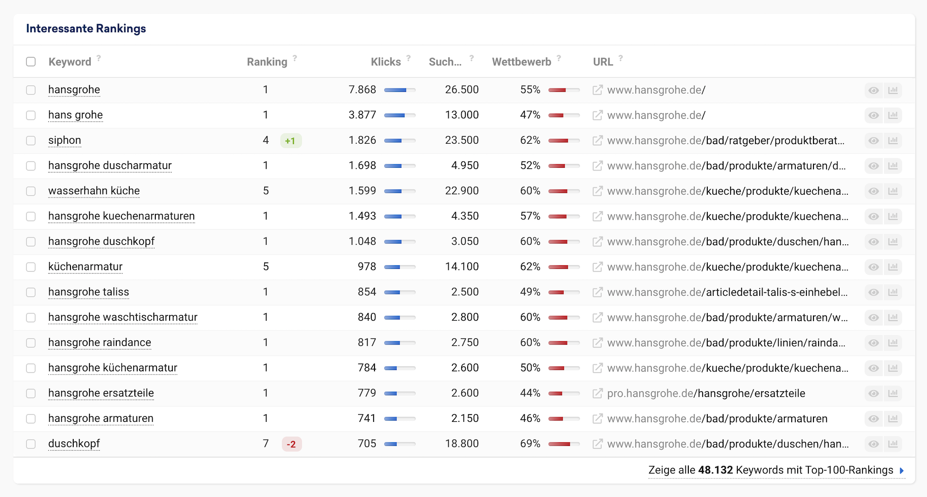
Task: Click help question mark next to Wettbewerb
Action: (559, 58)
